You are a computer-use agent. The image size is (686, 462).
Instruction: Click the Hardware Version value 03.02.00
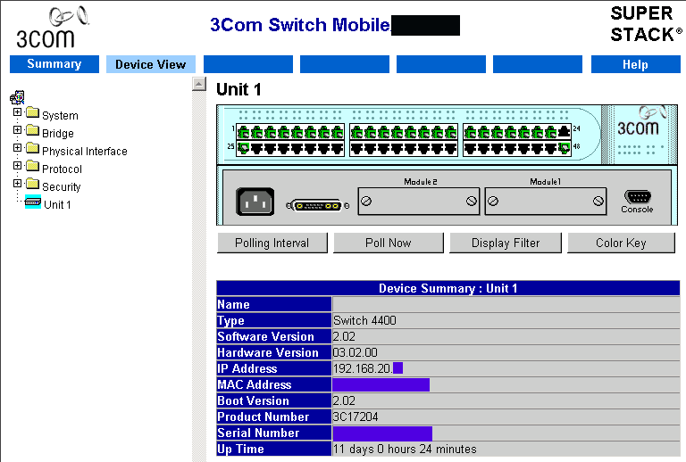pyautogui.click(x=356, y=352)
